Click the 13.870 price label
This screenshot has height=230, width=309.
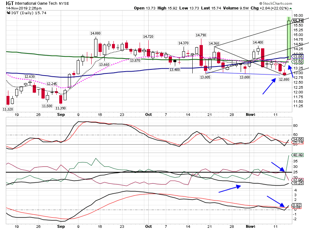click(x=135, y=60)
